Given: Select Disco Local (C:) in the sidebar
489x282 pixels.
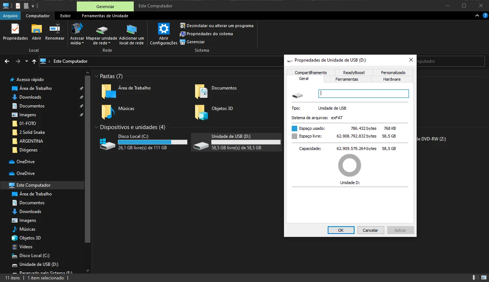Looking at the screenshot, I should pos(34,256).
